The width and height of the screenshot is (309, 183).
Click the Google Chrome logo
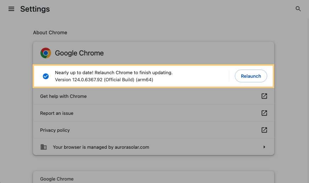(46, 53)
